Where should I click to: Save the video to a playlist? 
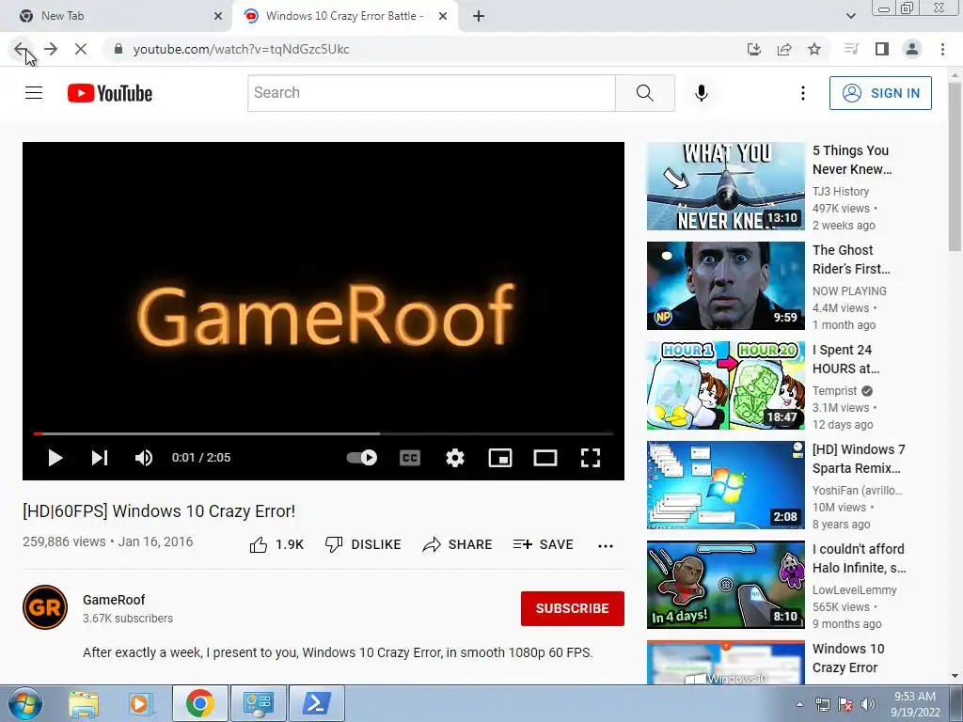click(x=543, y=544)
